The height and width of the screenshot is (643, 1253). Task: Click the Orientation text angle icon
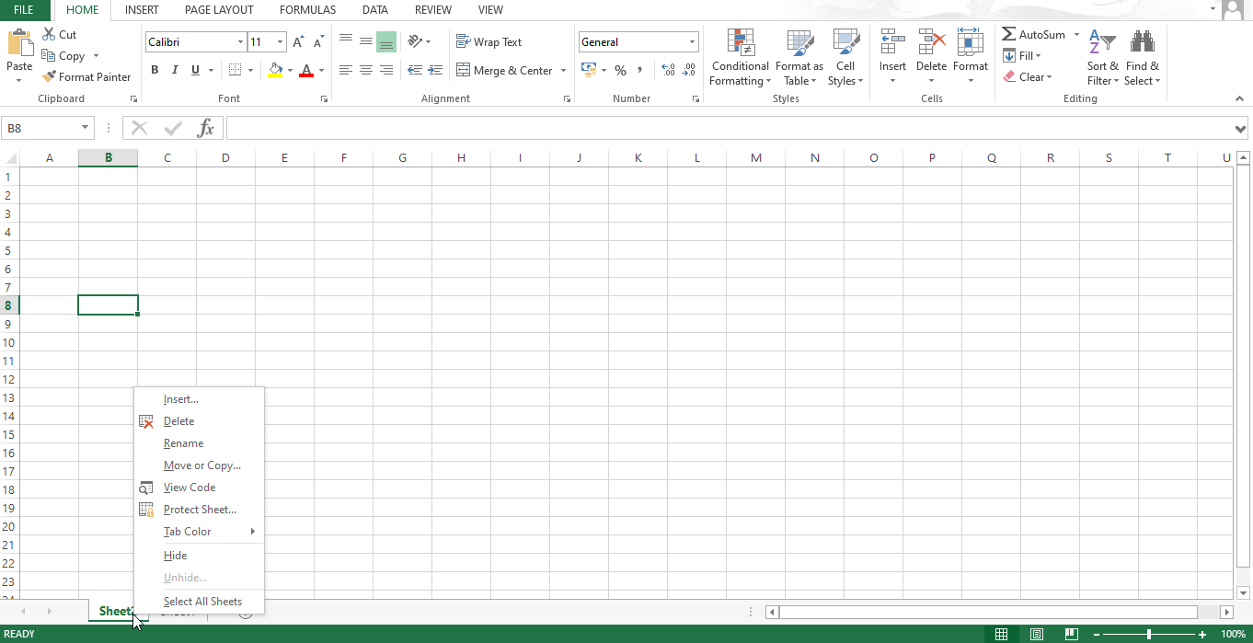pyautogui.click(x=415, y=41)
